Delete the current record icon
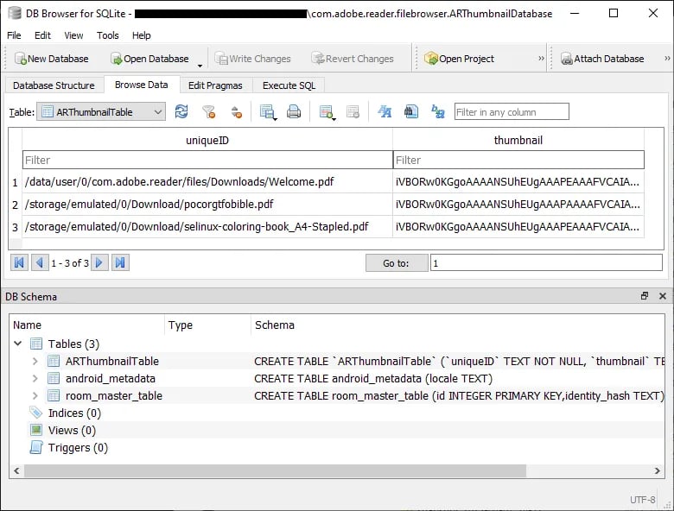Screen dimensions: 674x511 (x=353, y=112)
